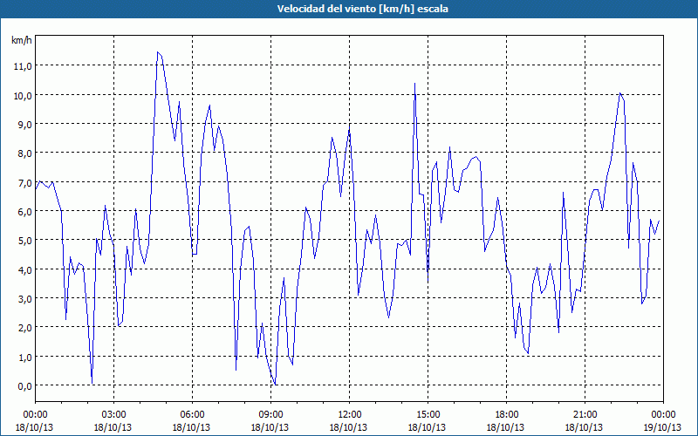Click the '1,0' y-axis label
This screenshot has height=436, width=698.
click(x=25, y=358)
